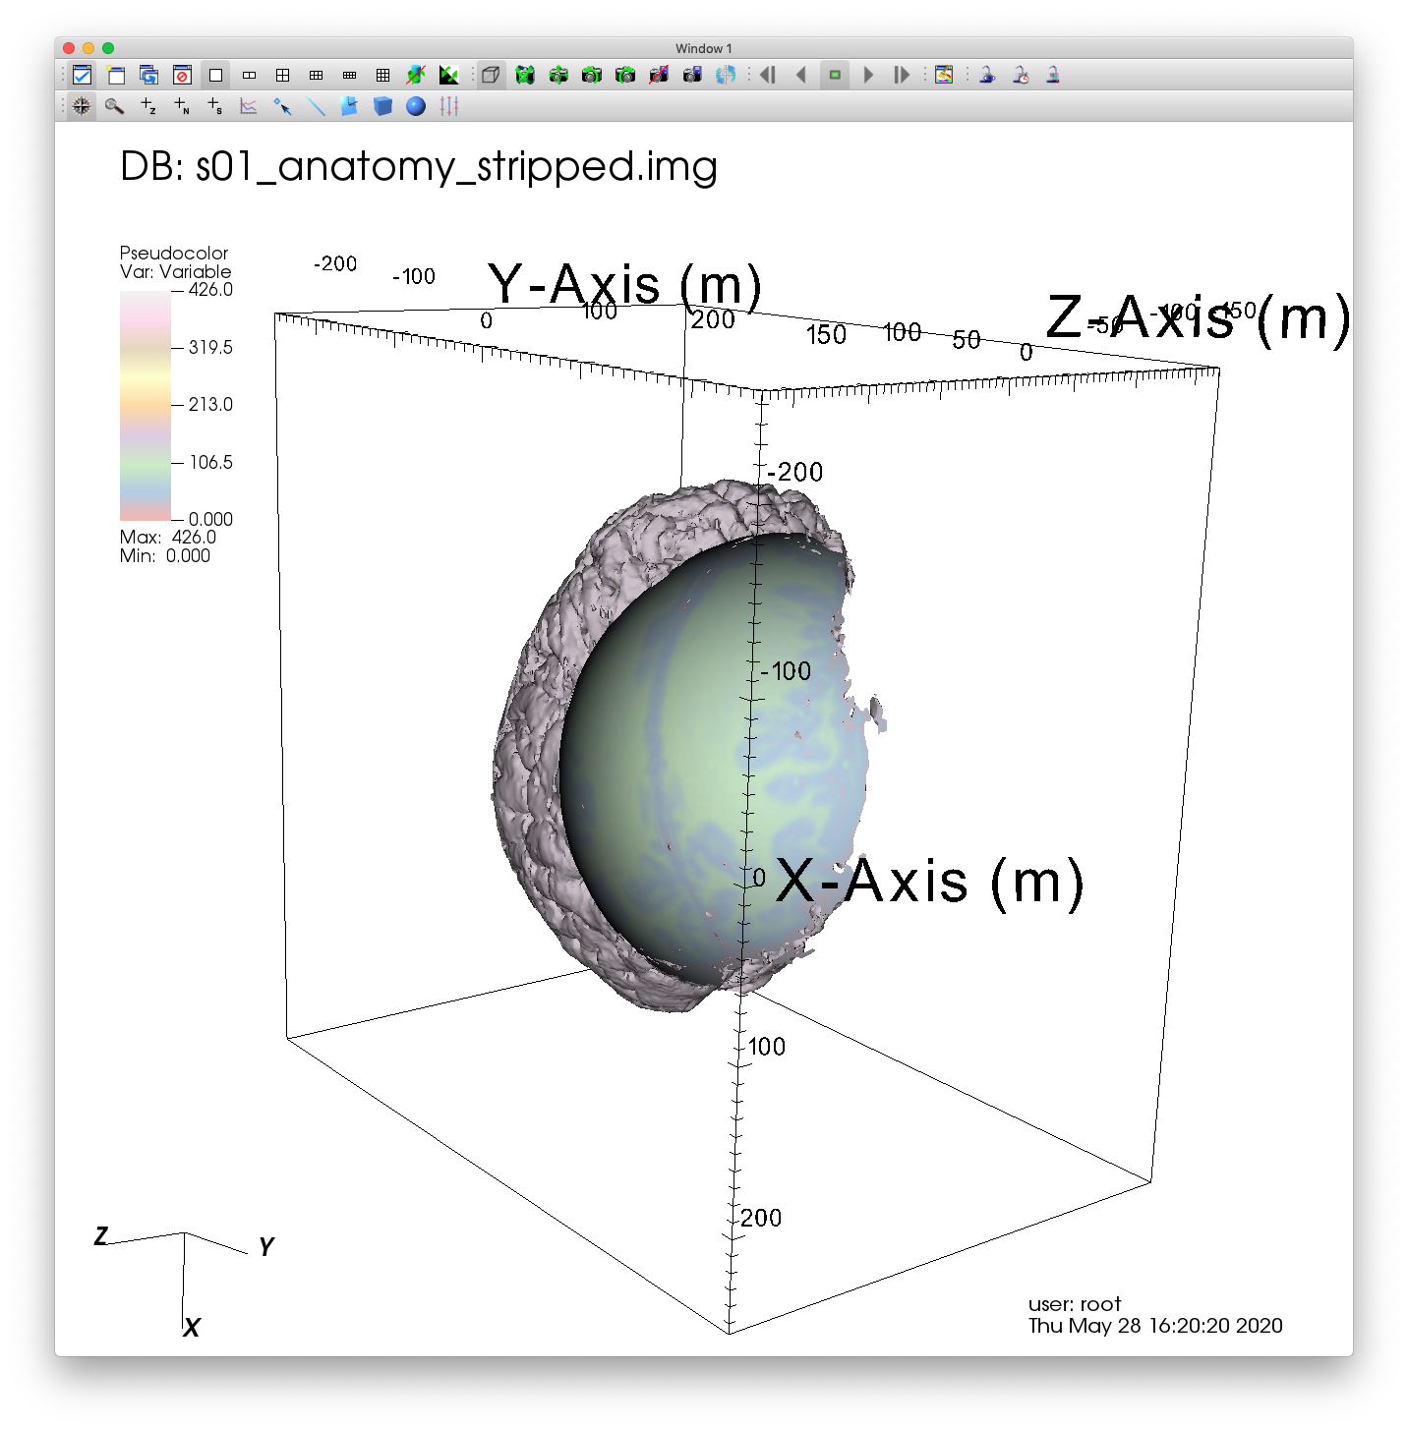Save the current view with the camera-disk icon
This screenshot has width=1408, height=1429.
692,75
